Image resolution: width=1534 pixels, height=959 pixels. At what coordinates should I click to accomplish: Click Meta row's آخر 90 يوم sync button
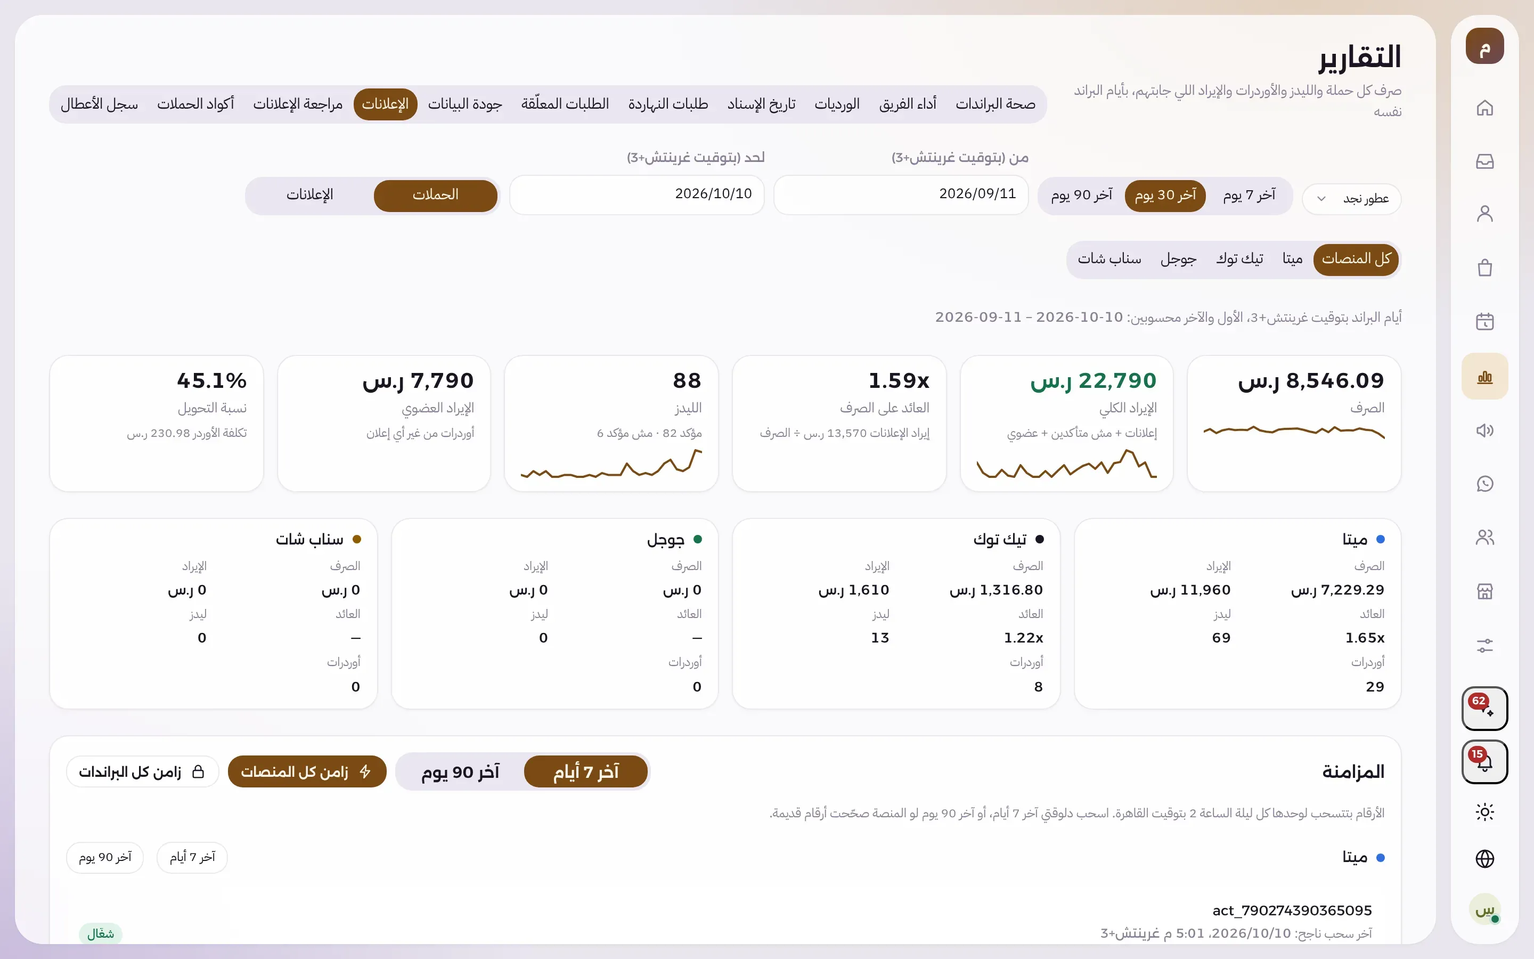tap(104, 858)
